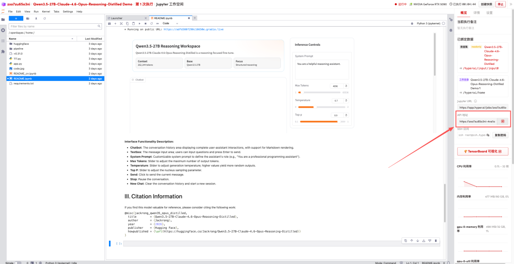The image size is (514, 264).
Task: Click the cut cell scissors icon
Action: (x=121, y=23)
